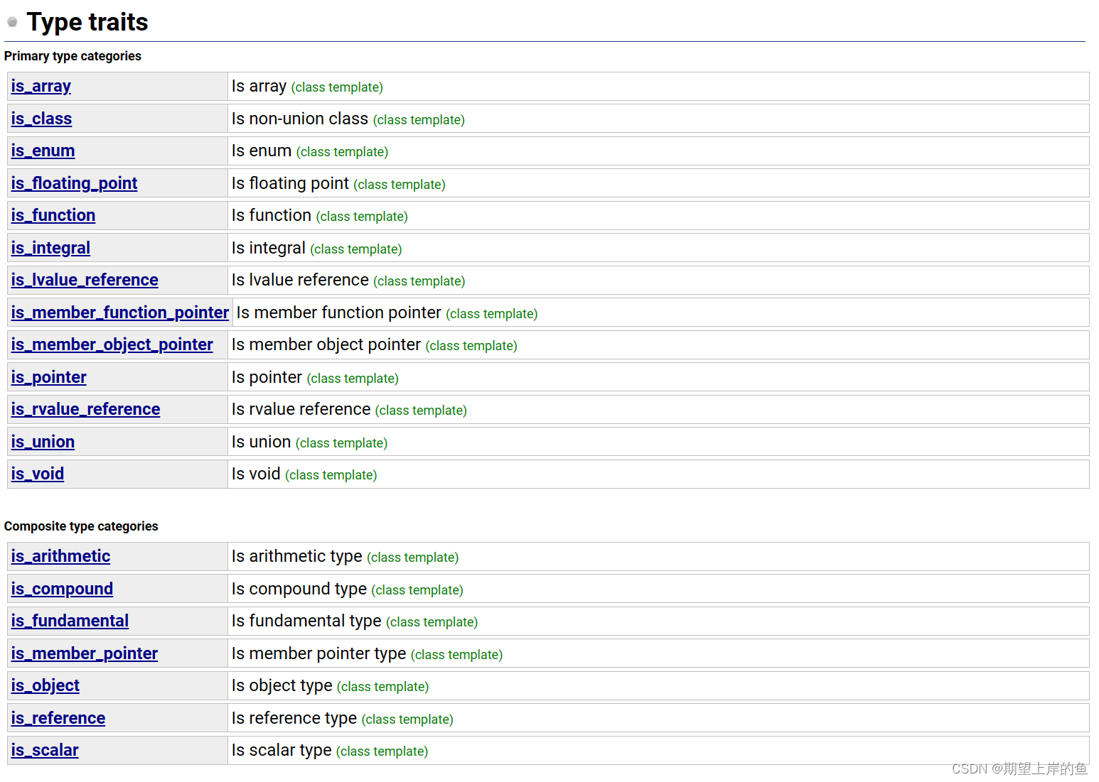This screenshot has height=782, width=1099.
Task: Follow the is_enum link
Action: coord(43,151)
